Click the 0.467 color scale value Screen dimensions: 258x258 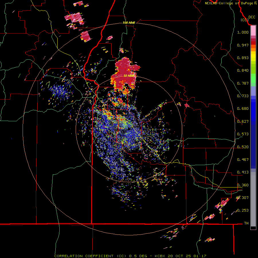(x=243, y=160)
